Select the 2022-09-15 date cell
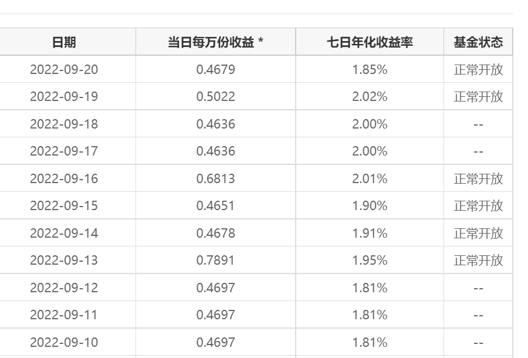 pyautogui.click(x=64, y=206)
